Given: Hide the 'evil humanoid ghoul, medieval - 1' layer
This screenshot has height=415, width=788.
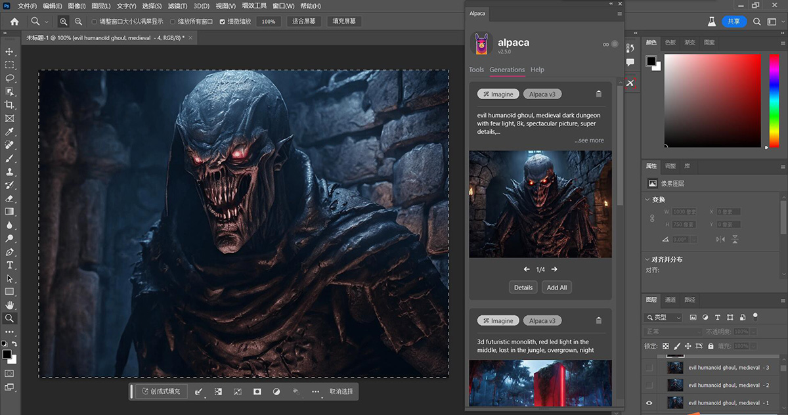Looking at the screenshot, I should (649, 403).
